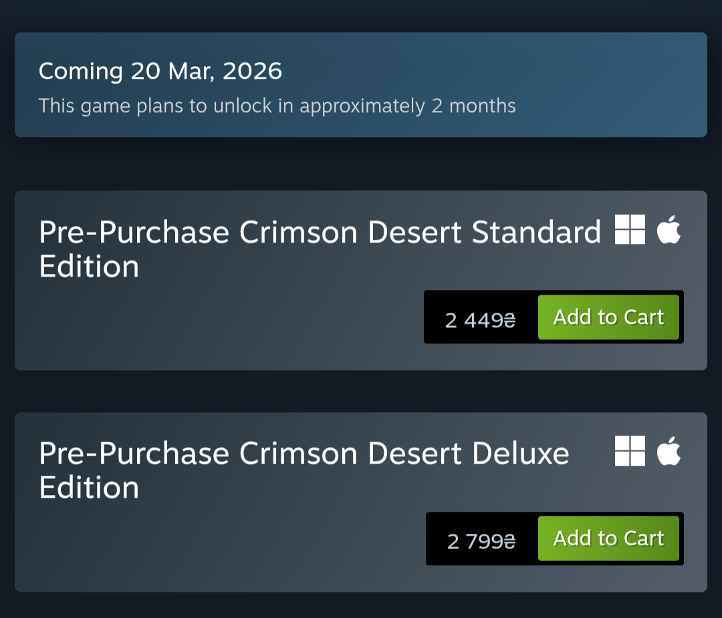Click the Apple macOS icon for Deluxe Edition
The height and width of the screenshot is (618, 722).
[669, 451]
